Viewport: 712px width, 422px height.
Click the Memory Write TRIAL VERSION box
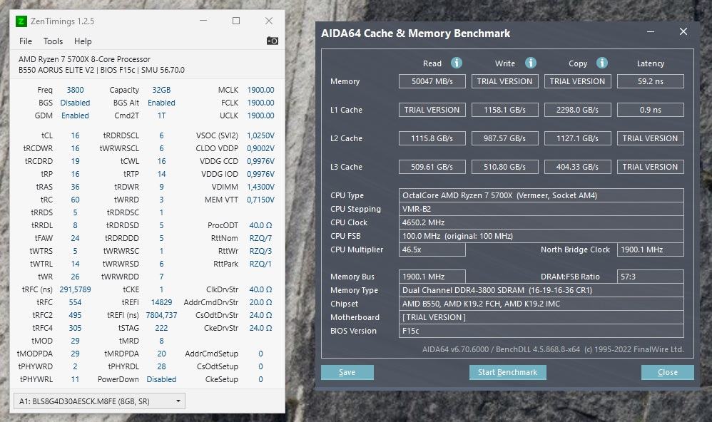pos(505,81)
